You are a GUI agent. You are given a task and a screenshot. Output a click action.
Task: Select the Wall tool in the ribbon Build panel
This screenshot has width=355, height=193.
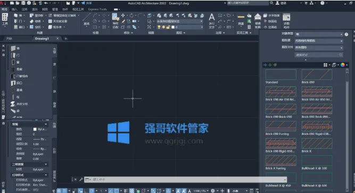18,15
